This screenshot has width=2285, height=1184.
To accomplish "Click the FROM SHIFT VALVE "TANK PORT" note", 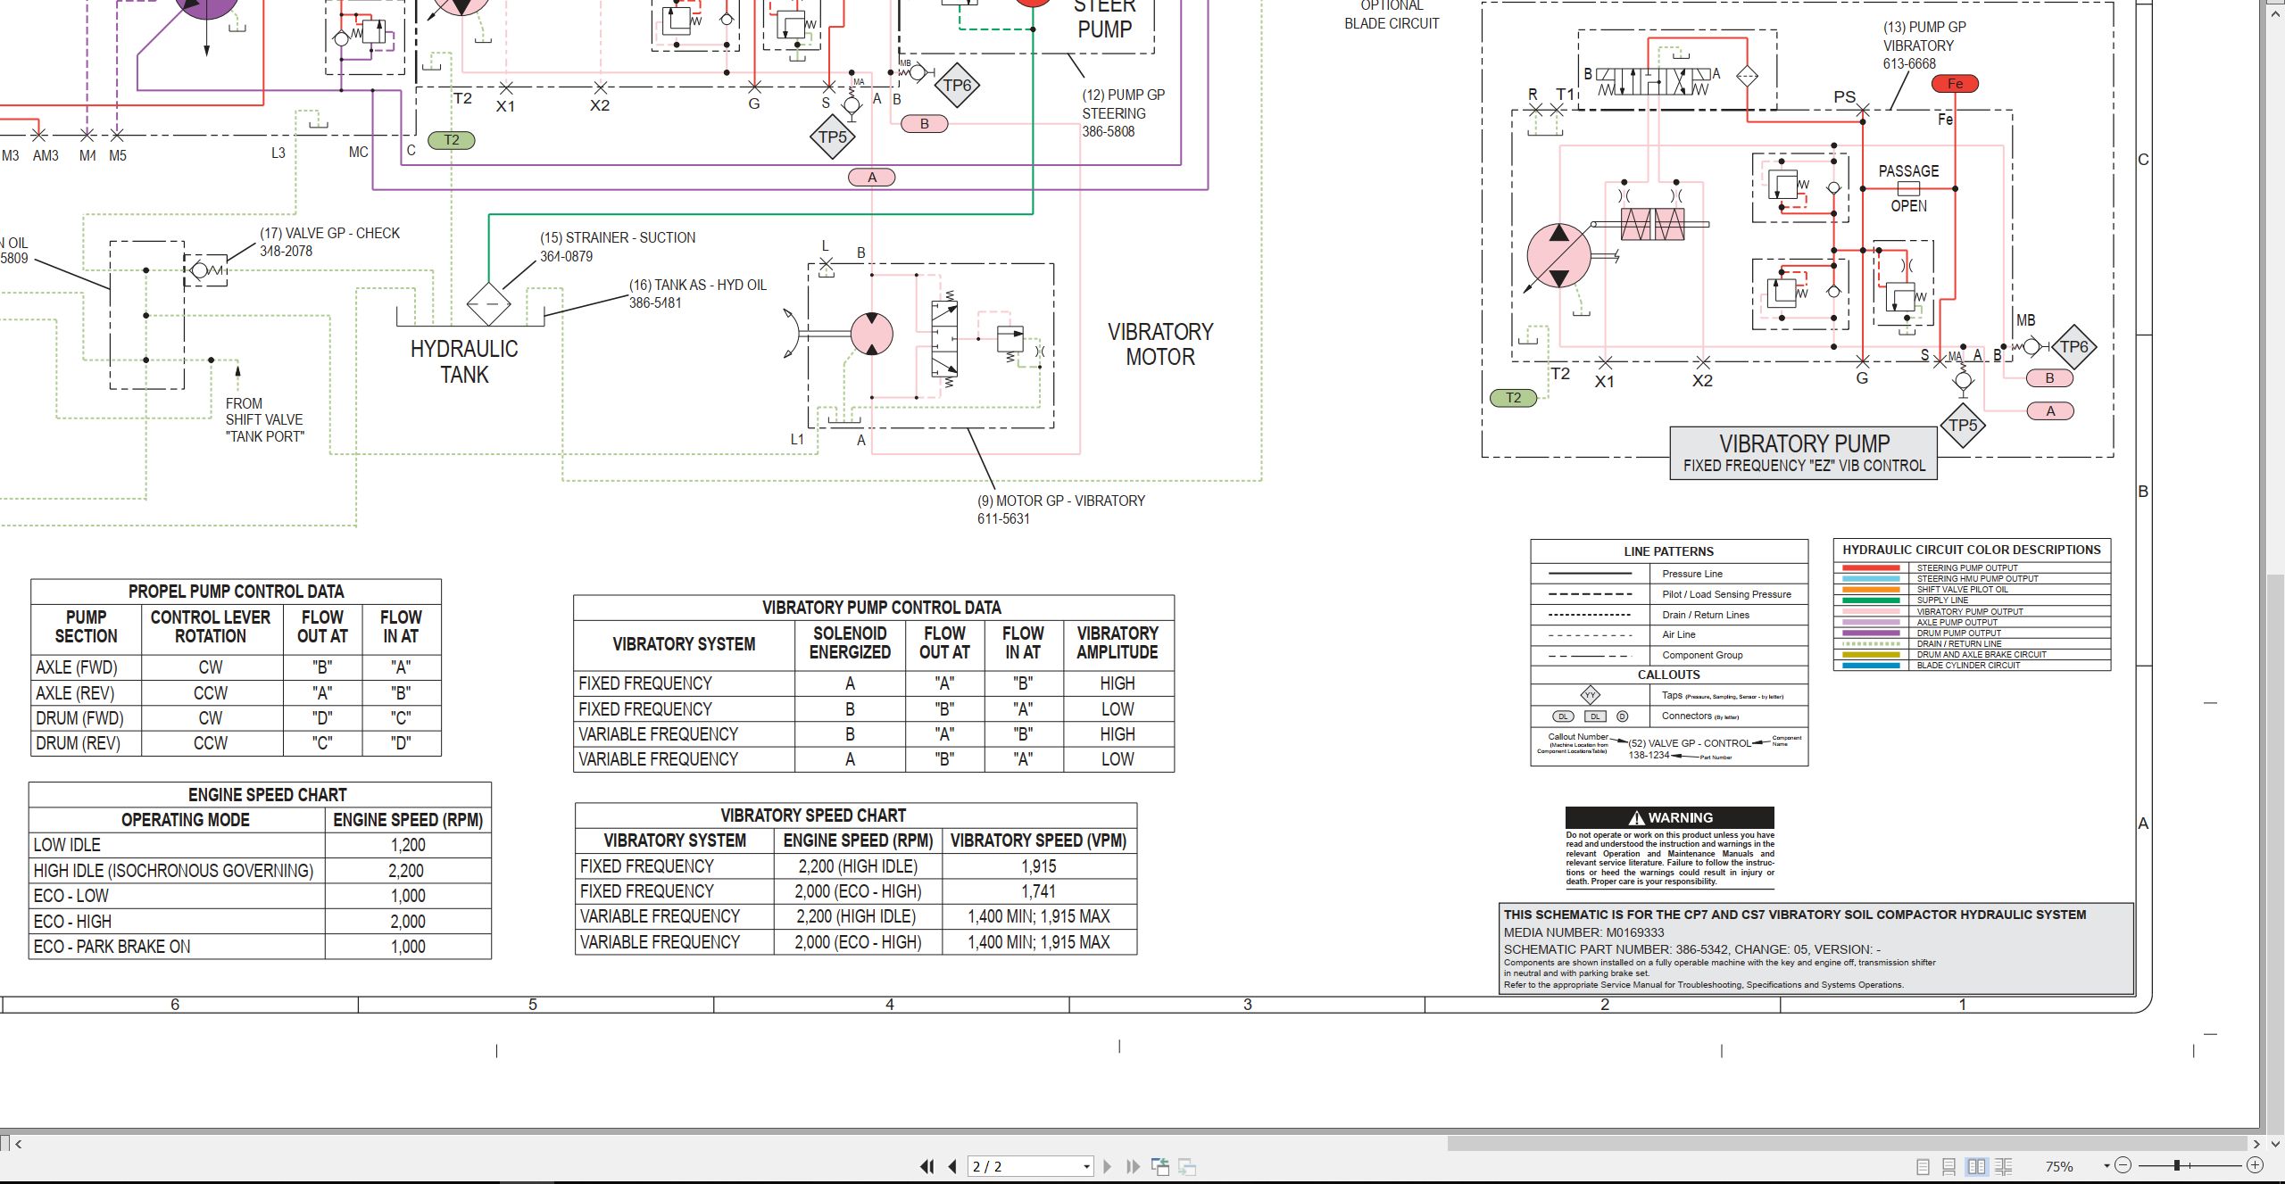I will tap(264, 420).
